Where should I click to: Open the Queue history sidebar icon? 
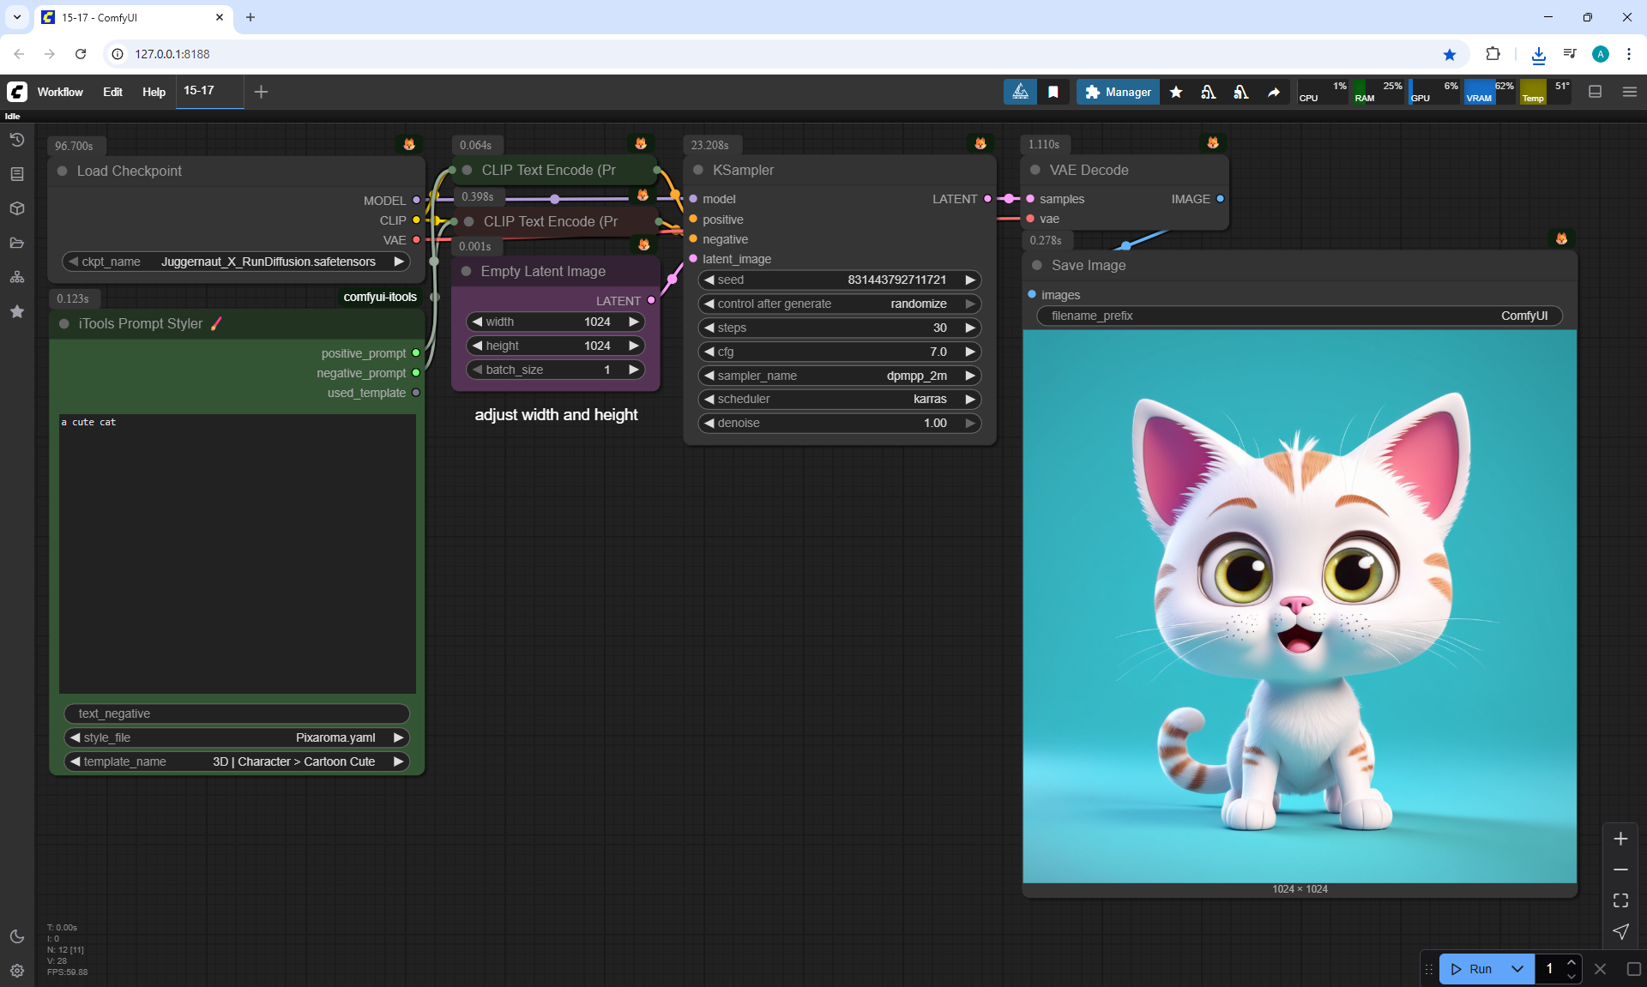coord(17,140)
